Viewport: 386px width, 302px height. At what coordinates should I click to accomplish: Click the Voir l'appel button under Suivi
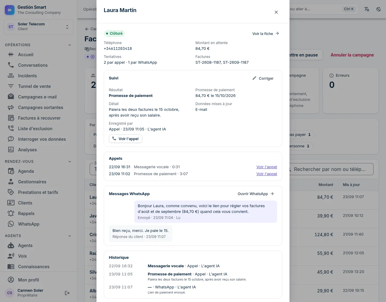click(x=125, y=139)
